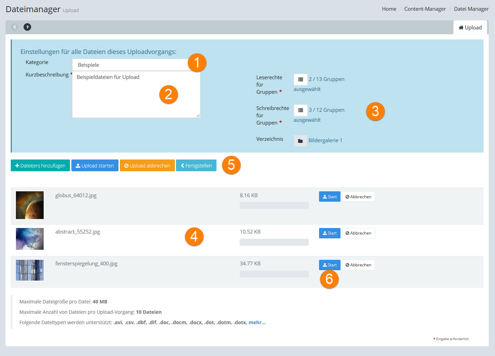Viewport: 495px width, 356px height.
Task: Click the Verzeichnis folder icon
Action: point(300,141)
